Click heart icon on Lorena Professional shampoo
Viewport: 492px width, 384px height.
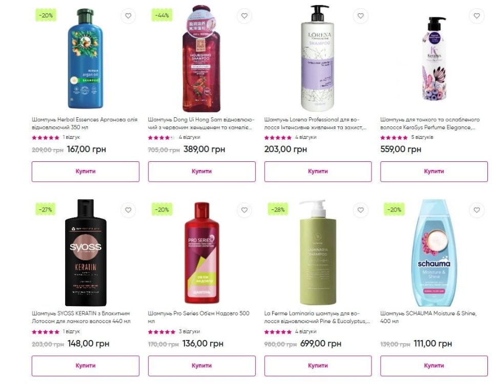(x=360, y=16)
